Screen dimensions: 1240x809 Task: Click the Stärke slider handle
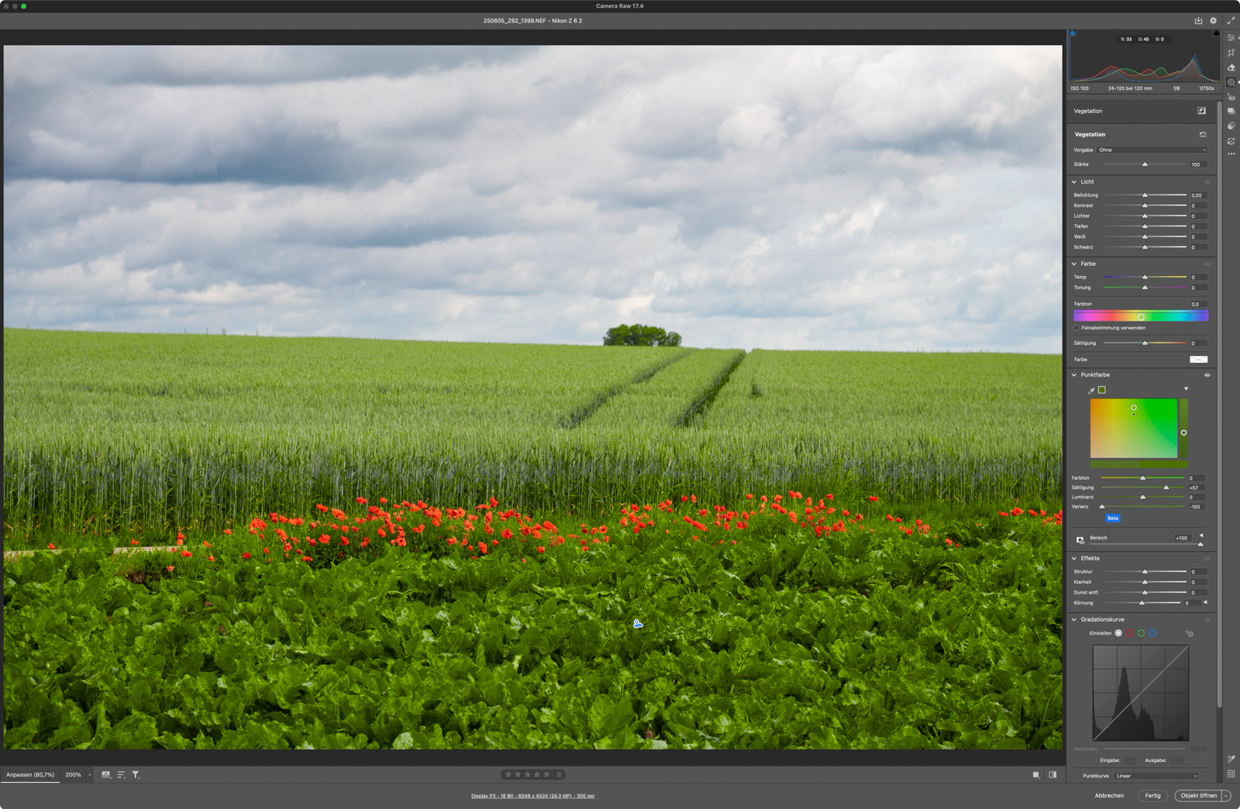tap(1145, 164)
